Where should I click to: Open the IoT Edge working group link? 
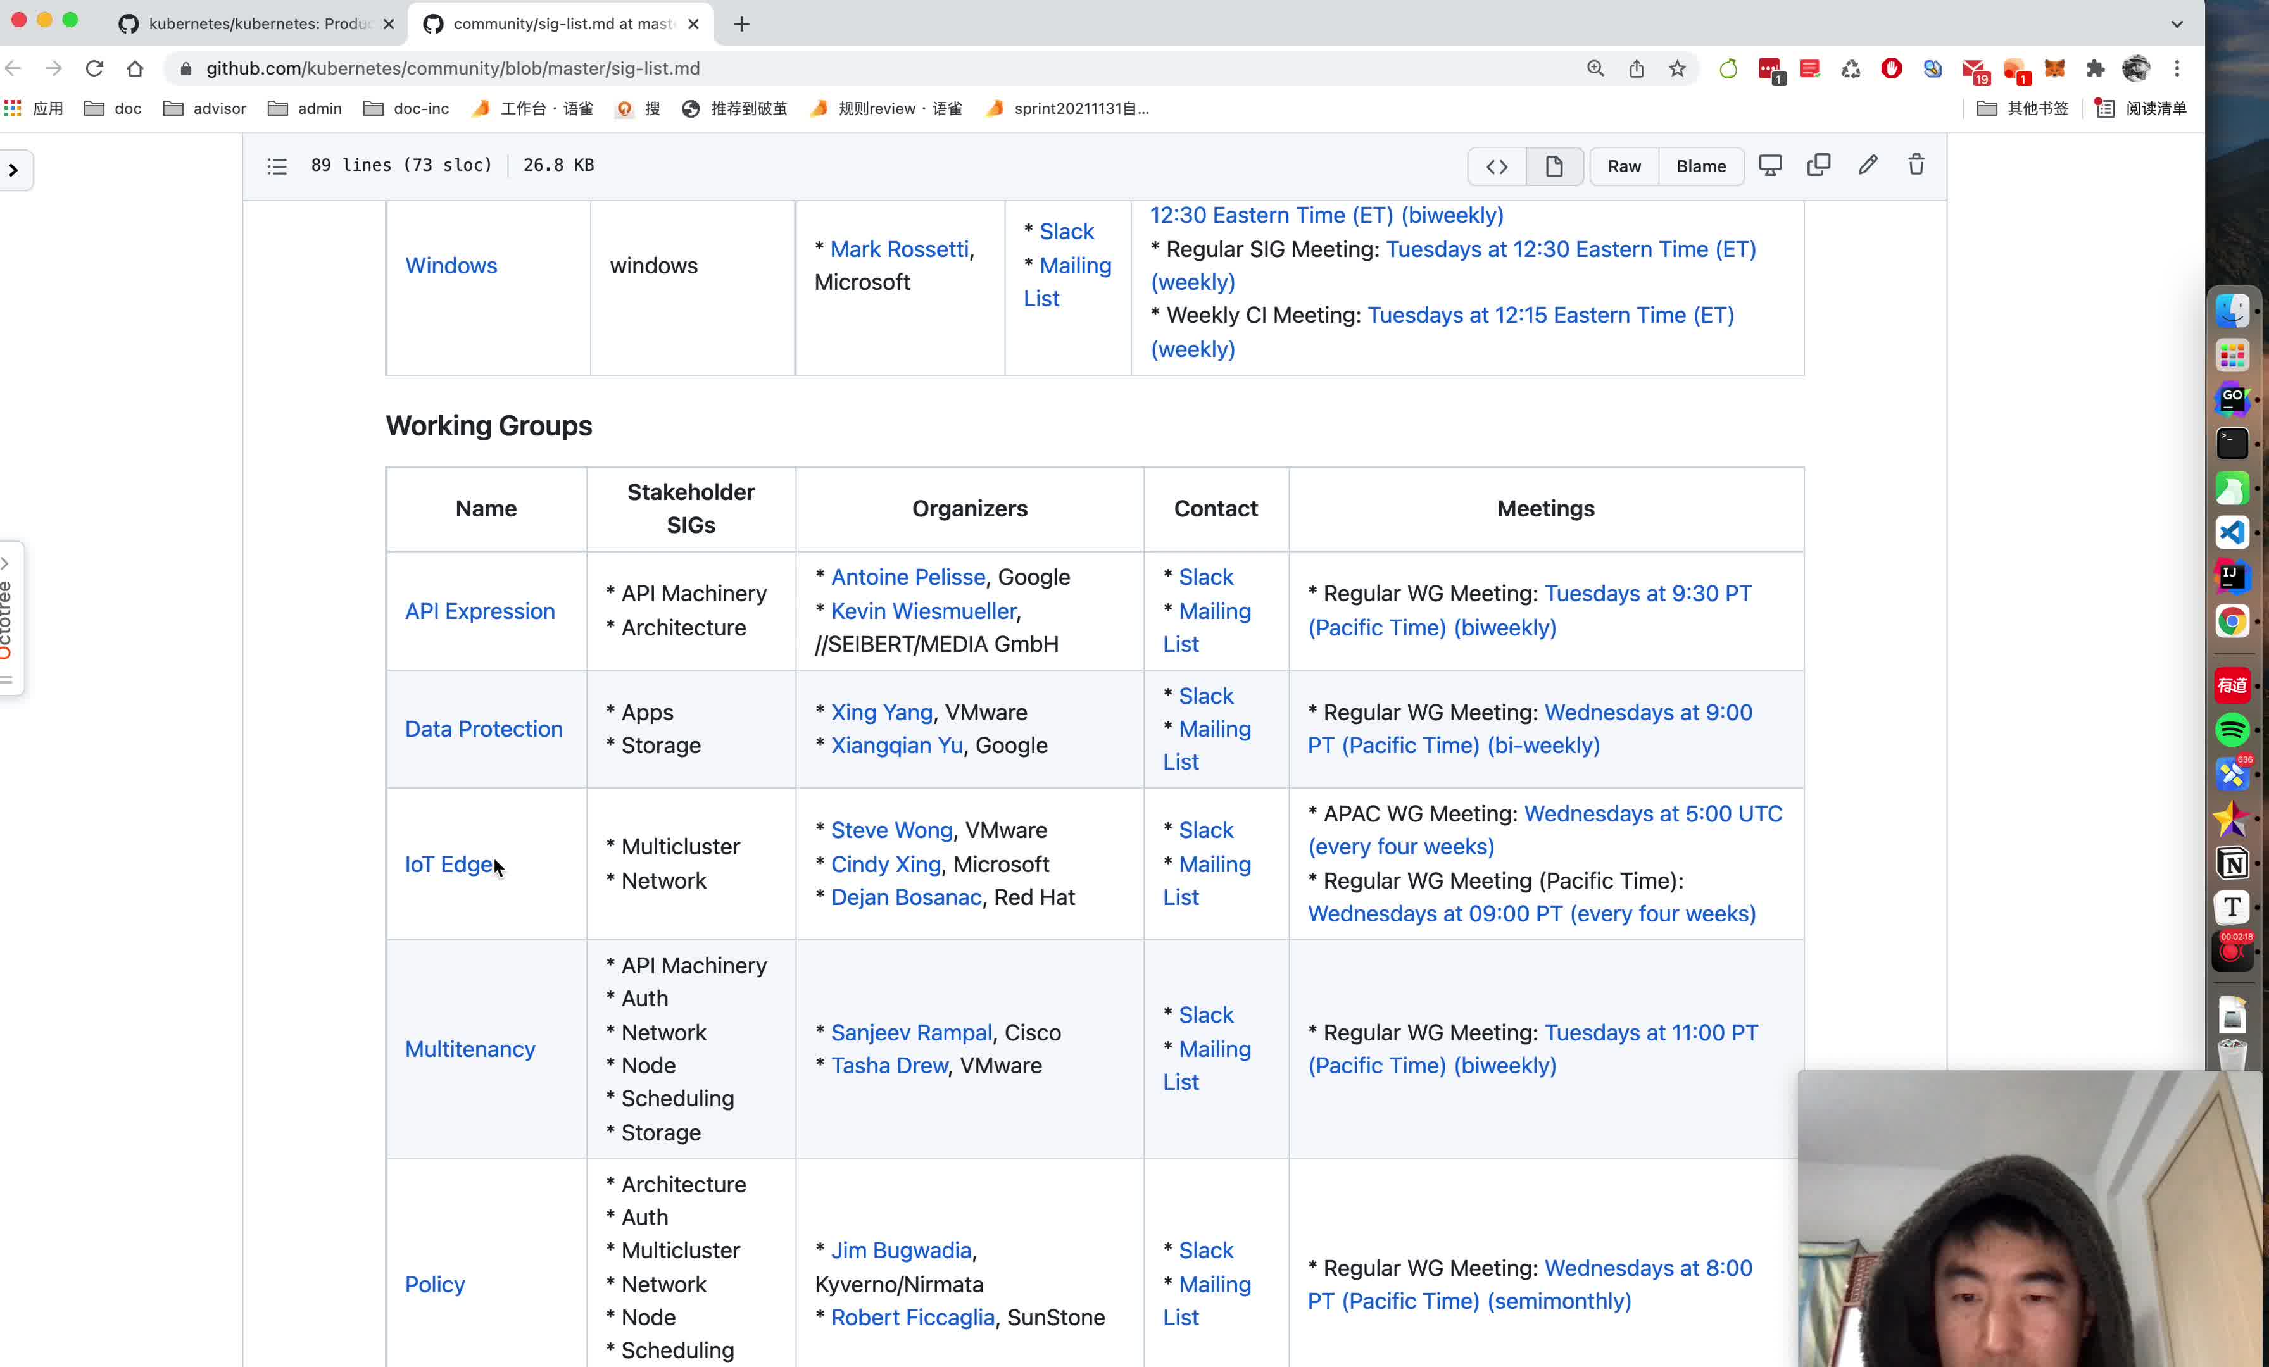coord(448,865)
